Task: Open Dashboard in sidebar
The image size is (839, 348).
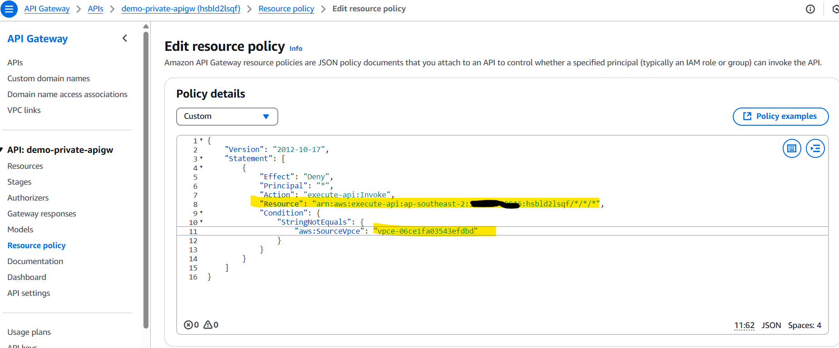Action: (26, 277)
